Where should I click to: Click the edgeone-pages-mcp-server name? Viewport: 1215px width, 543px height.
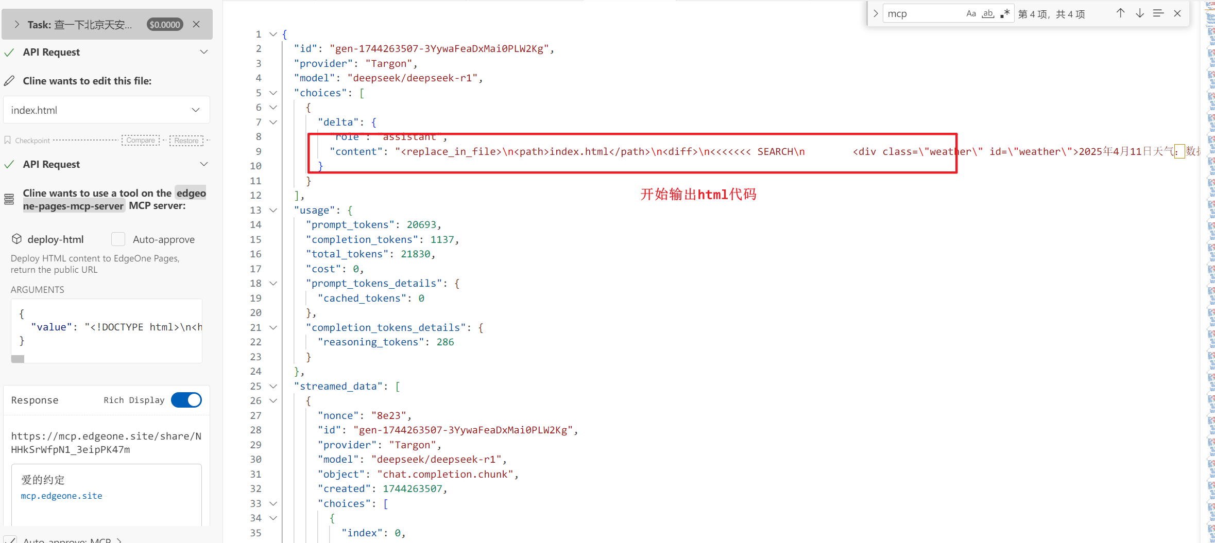114,199
